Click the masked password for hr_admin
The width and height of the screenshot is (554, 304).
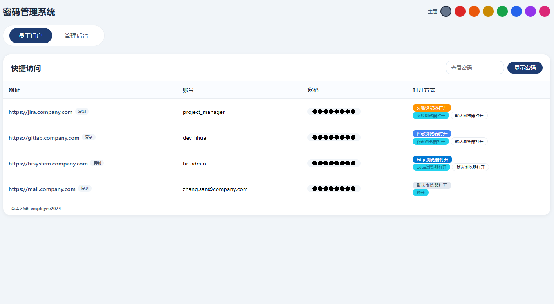334,163
